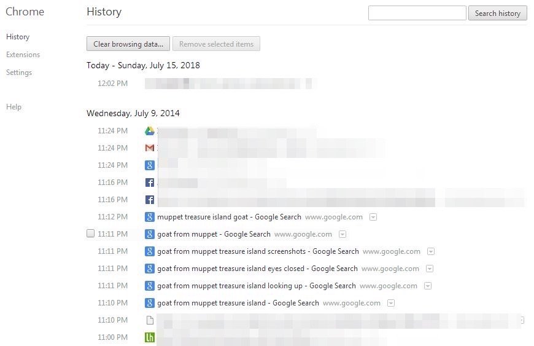Open muppet treasure island goat search link
Viewport: 534px width, 346px height.
pyautogui.click(x=229, y=217)
